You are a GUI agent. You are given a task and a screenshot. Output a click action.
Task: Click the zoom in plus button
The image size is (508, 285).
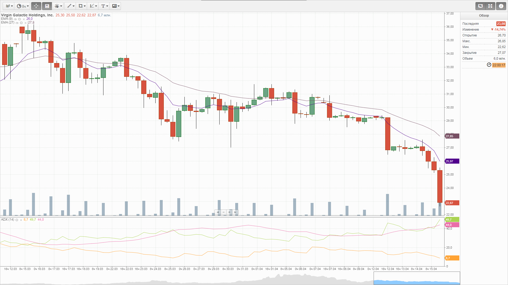[x=229, y=212]
